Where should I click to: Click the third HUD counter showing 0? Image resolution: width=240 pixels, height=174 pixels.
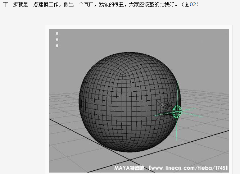click(x=57, y=46)
